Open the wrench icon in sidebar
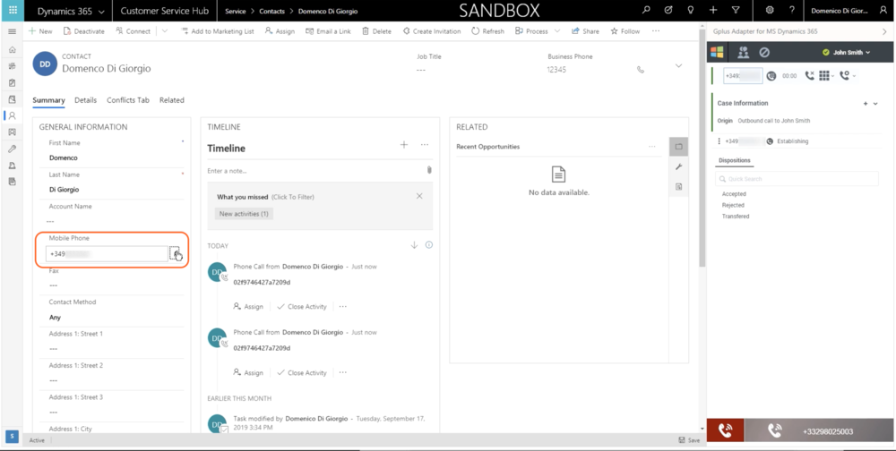896x451 pixels. (12, 149)
